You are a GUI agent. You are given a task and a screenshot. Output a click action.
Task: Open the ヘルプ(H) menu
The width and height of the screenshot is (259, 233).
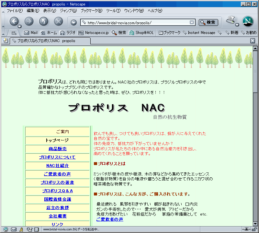(x=155, y=11)
